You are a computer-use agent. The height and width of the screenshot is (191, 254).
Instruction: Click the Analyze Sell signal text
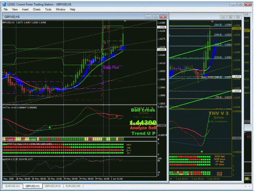pyautogui.click(x=143, y=128)
